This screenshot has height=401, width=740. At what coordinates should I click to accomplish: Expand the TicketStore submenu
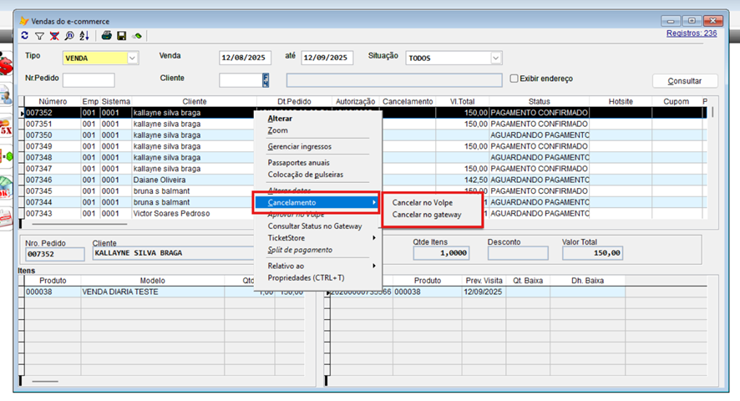(286, 238)
